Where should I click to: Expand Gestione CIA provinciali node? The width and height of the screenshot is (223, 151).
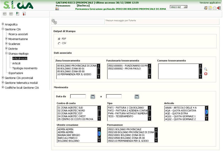(3, 78)
